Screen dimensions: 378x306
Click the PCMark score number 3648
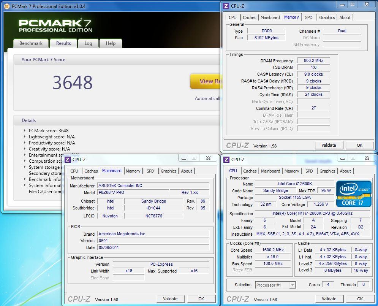[x=73, y=82]
